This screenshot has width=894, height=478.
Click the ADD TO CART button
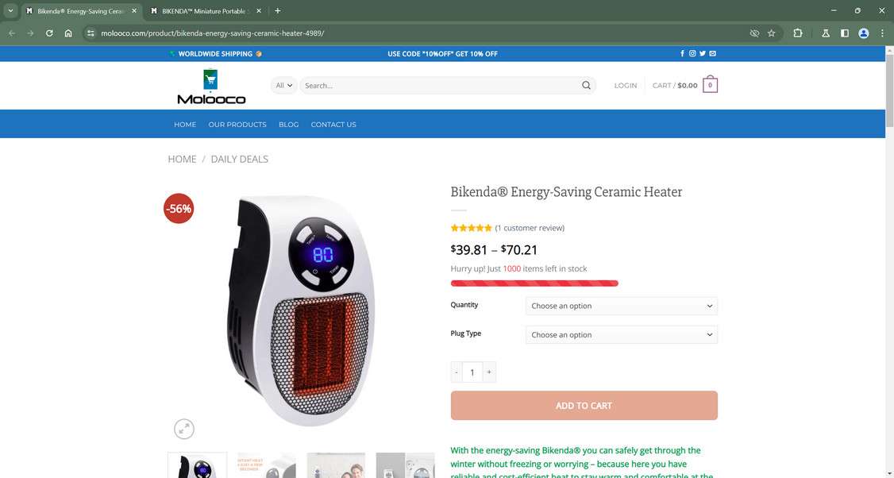pyautogui.click(x=584, y=406)
